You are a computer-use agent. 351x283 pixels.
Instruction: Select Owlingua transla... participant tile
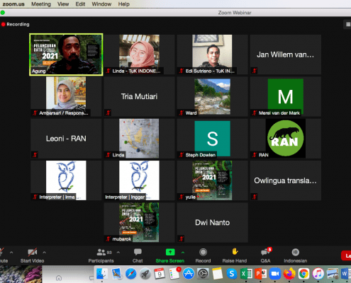click(x=286, y=180)
